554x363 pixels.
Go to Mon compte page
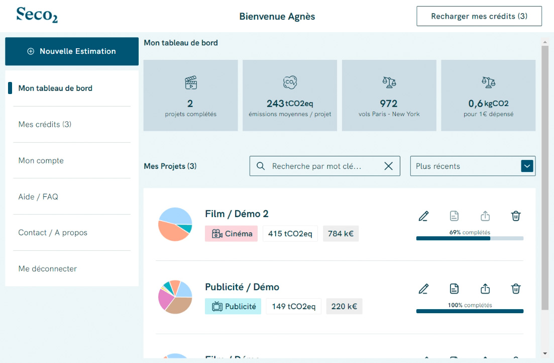pos(41,161)
